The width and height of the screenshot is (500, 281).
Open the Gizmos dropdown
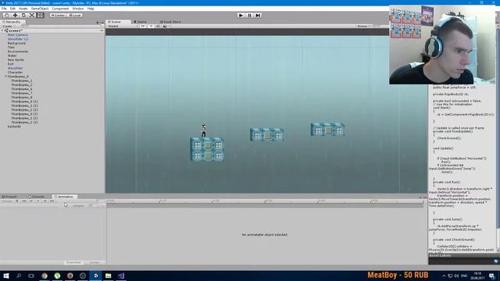363,26
